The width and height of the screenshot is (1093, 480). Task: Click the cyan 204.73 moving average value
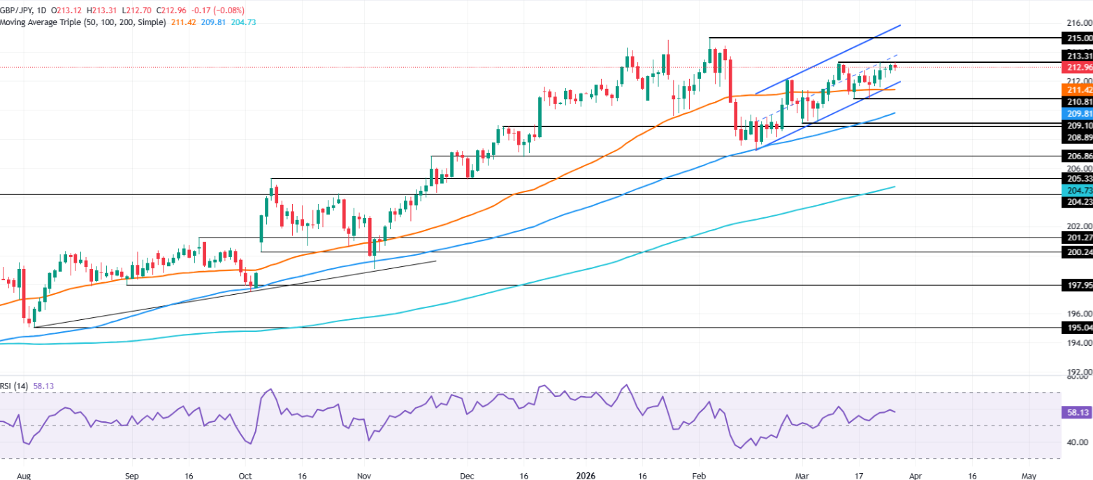point(245,22)
